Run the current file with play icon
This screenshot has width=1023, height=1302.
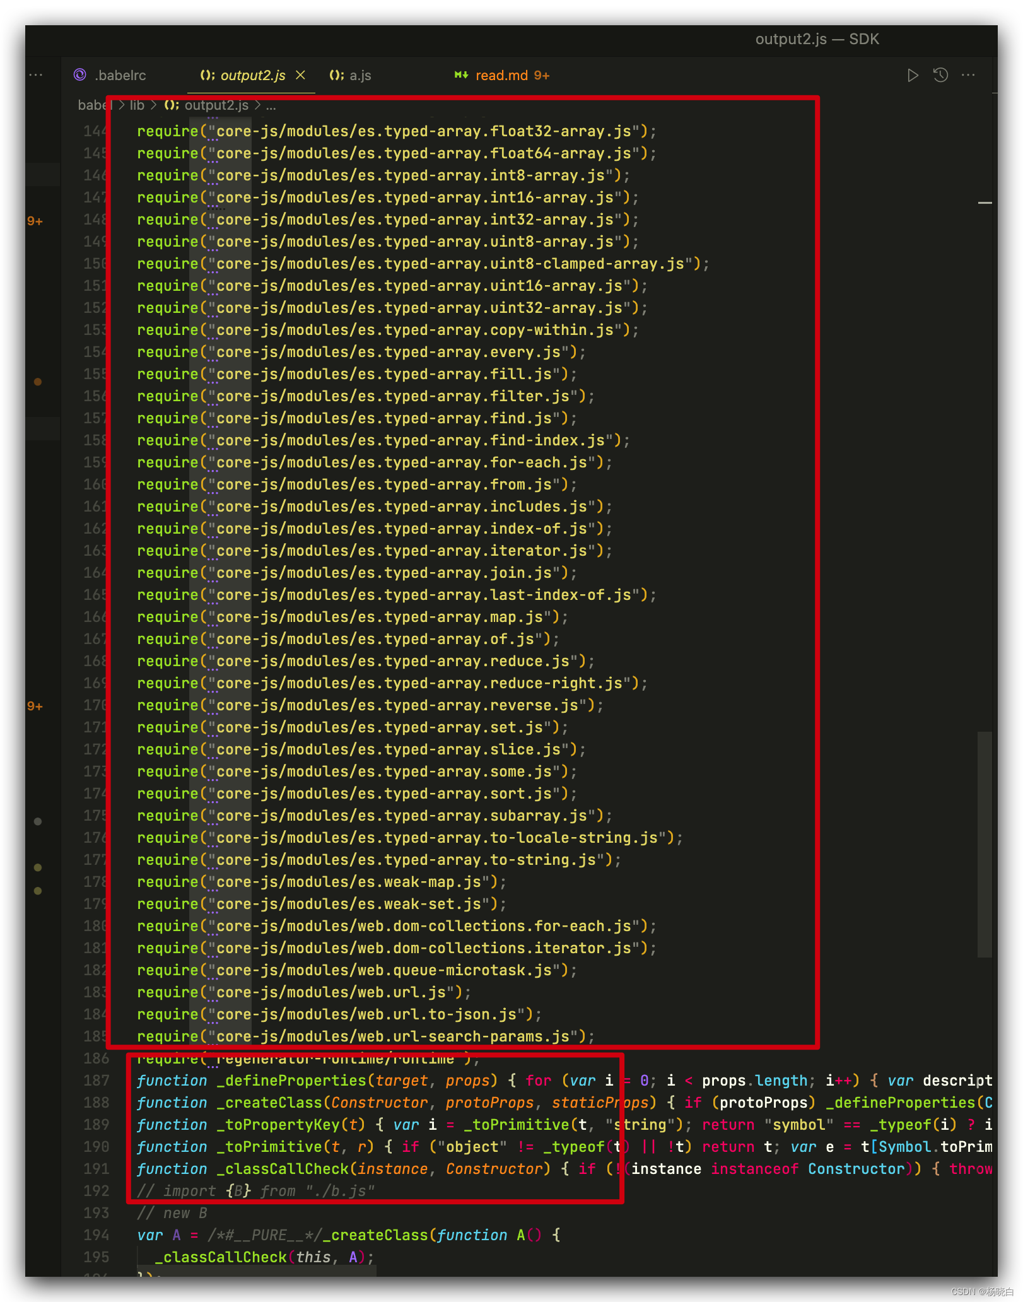pos(912,76)
